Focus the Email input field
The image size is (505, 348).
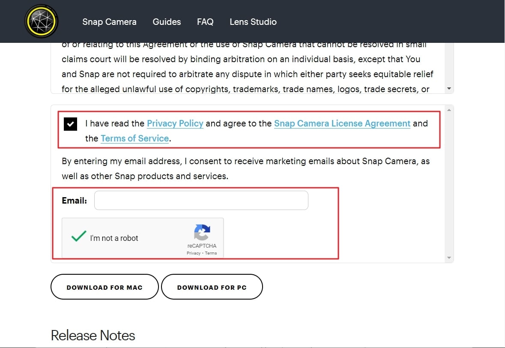pos(201,201)
